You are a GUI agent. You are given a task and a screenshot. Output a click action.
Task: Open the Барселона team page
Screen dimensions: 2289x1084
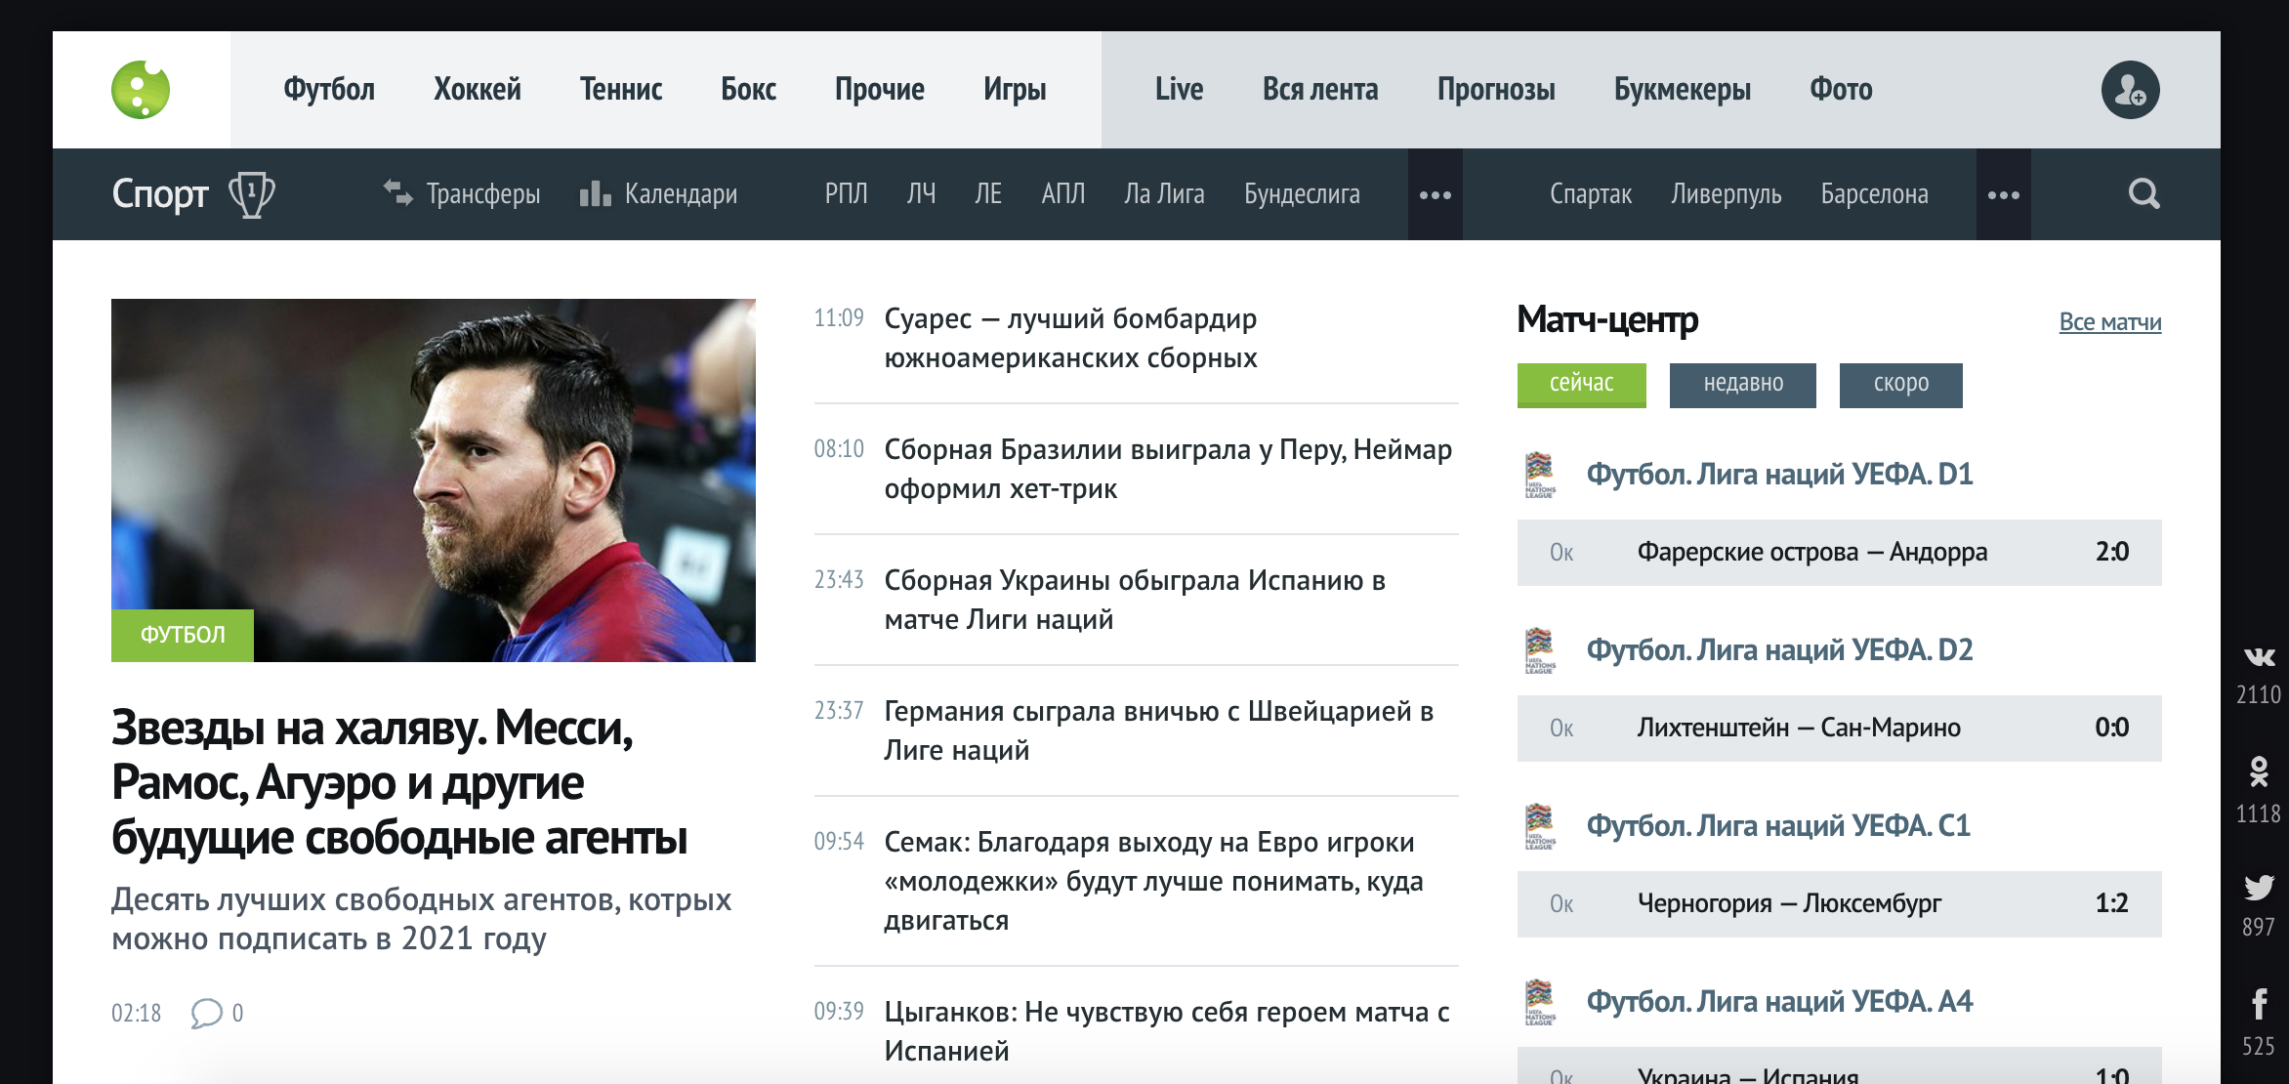pyautogui.click(x=1875, y=194)
